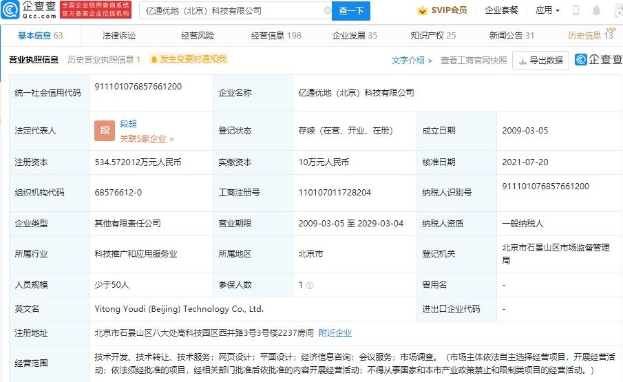Click the info icon beside 参保人数 value

tap(310, 285)
